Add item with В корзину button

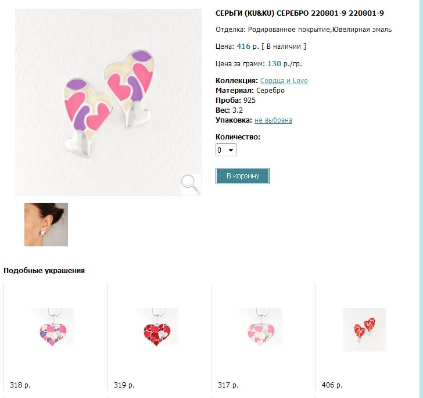point(242,176)
